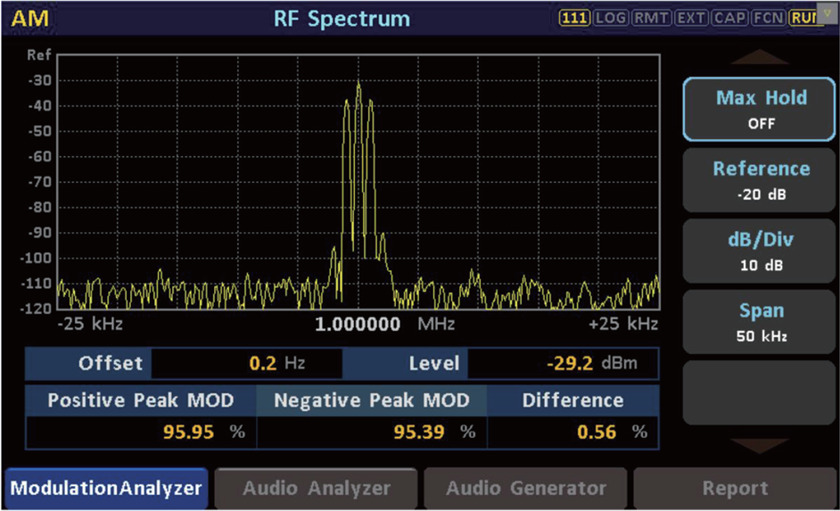The image size is (840, 511).
Task: Open the Reference -20 dB setting
Action: [759, 180]
